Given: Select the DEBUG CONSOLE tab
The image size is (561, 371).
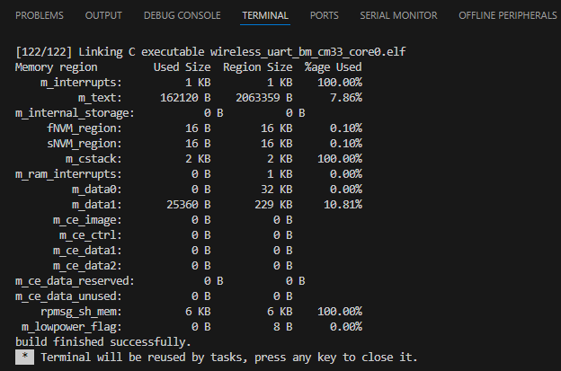Looking at the screenshot, I should click(x=183, y=16).
